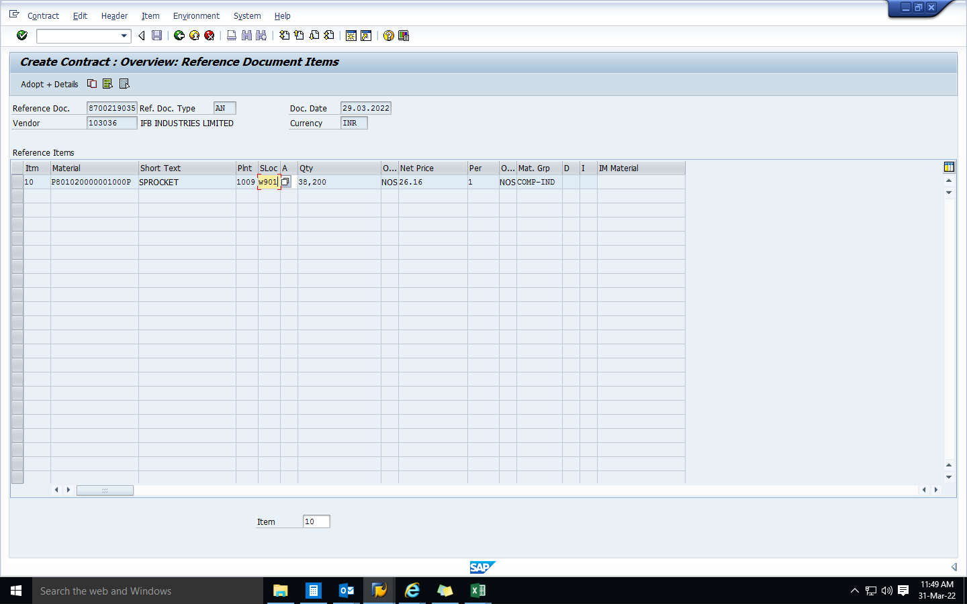Open the Edit menu
967x604 pixels.
coord(80,15)
